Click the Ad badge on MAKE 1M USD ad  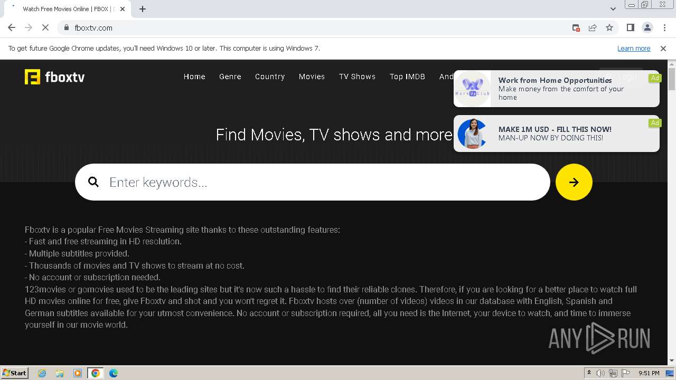[x=655, y=123]
